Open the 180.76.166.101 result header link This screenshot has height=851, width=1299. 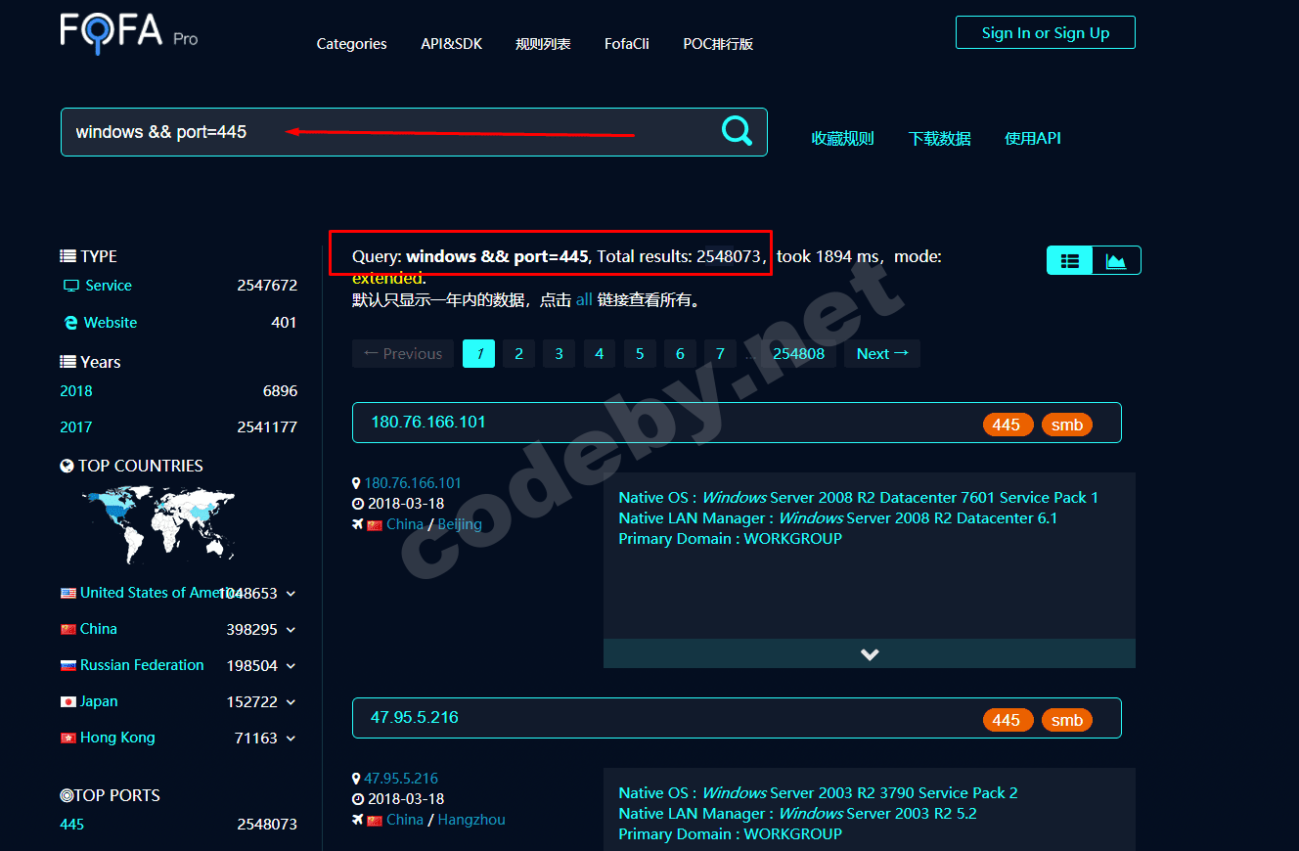(x=428, y=423)
